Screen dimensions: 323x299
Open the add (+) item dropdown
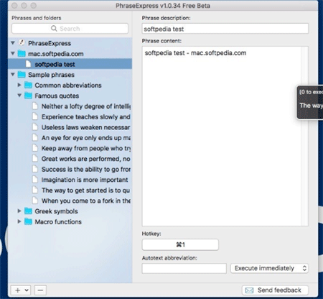click(x=21, y=290)
